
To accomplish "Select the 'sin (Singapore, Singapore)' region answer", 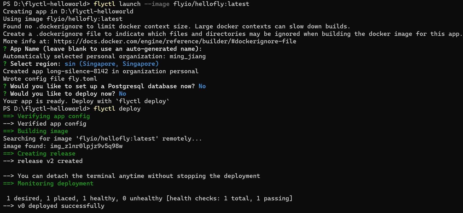I will click(111, 64).
